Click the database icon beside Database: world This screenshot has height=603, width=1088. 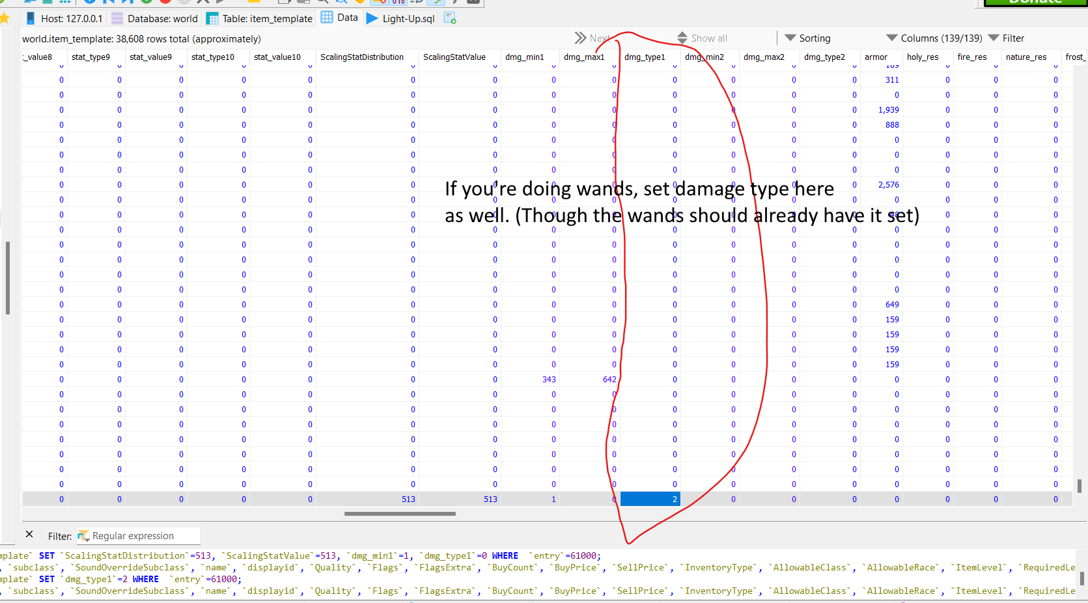click(117, 18)
